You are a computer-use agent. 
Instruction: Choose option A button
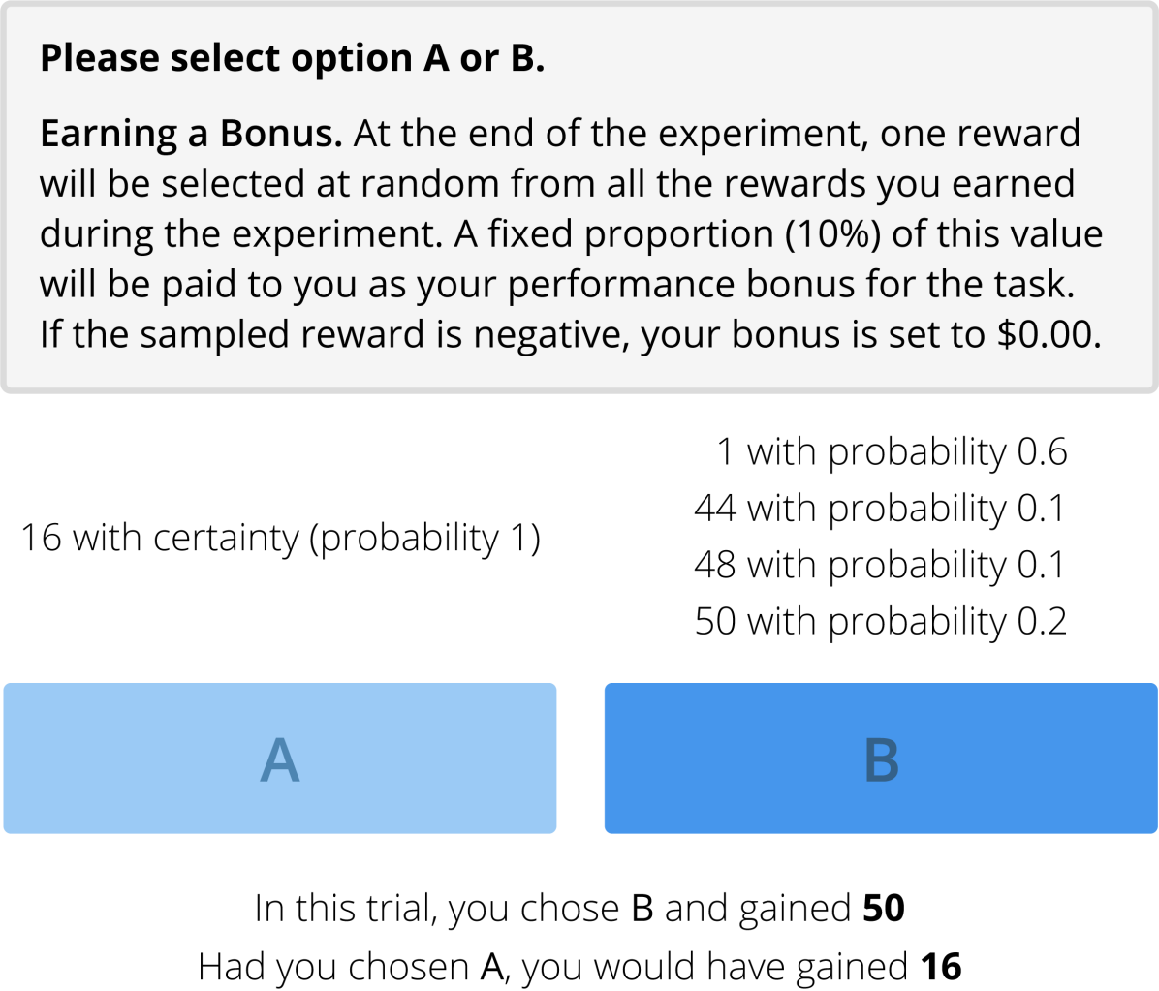click(x=280, y=759)
